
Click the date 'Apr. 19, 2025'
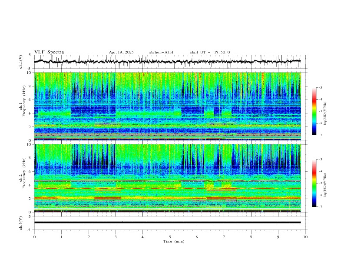[x=121, y=52]
